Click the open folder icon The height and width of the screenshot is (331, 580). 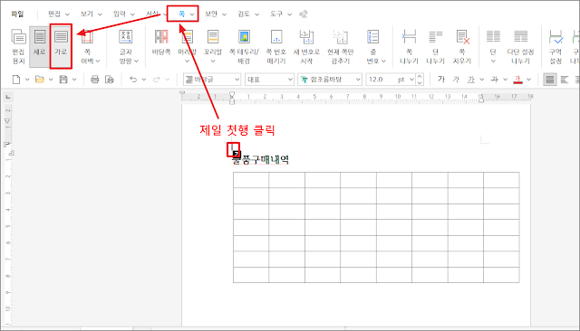pos(40,80)
